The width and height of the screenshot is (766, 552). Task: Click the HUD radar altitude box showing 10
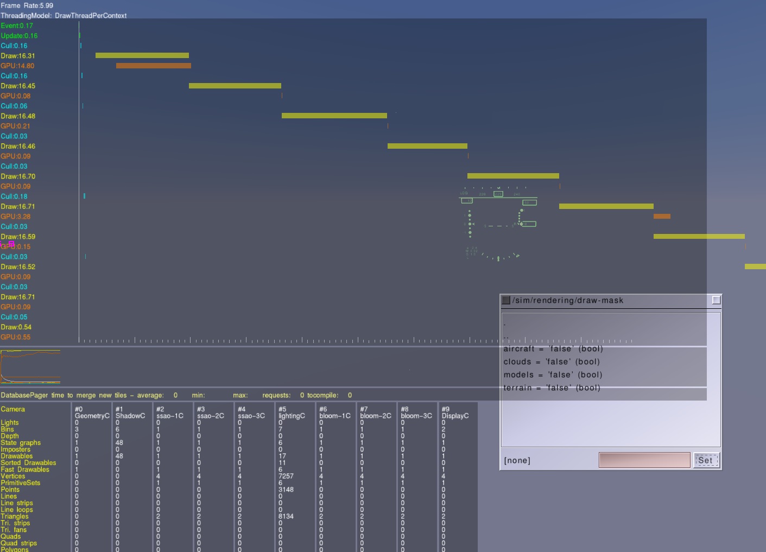click(x=528, y=224)
